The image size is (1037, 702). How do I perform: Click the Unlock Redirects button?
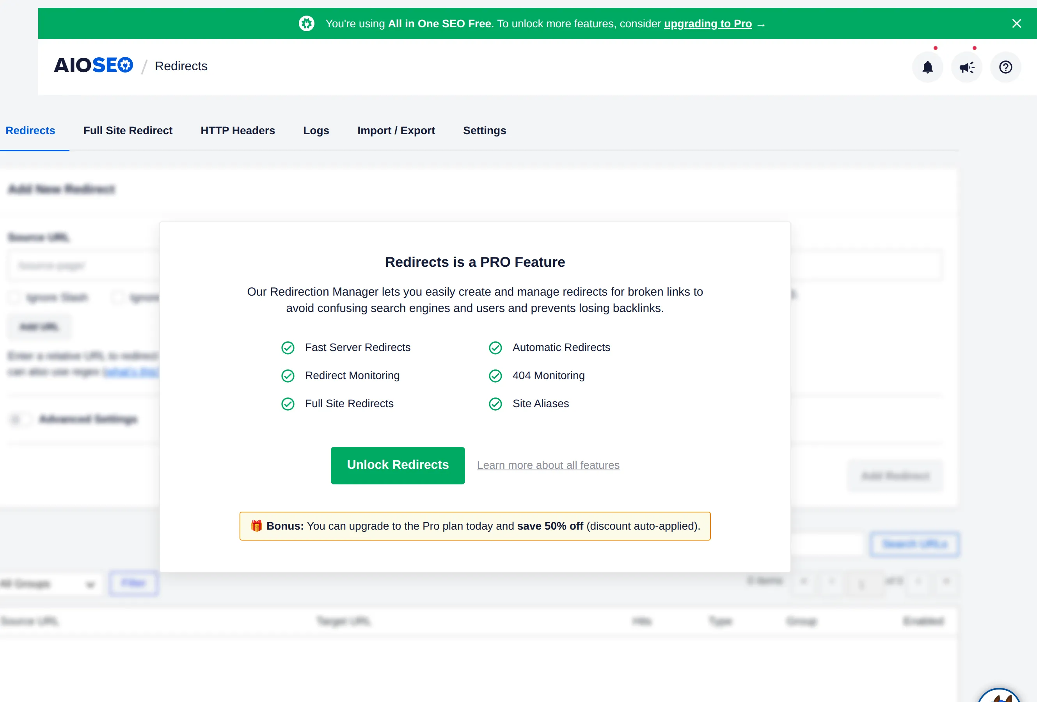pos(398,465)
